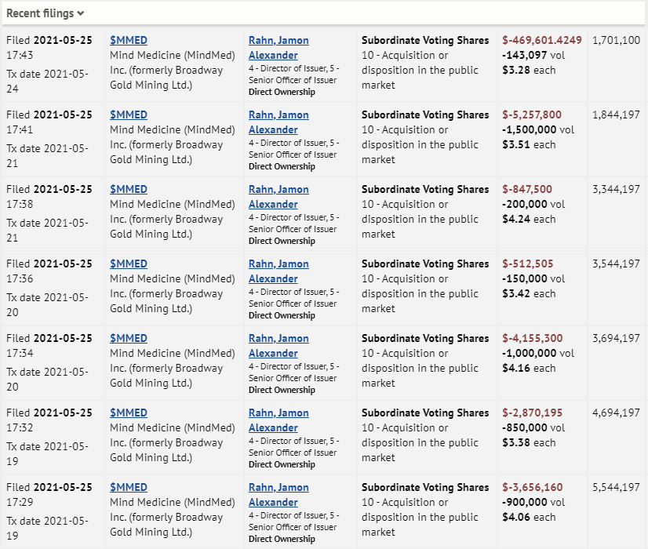This screenshot has width=648, height=549.
Task: Open Rahn, Jamon Alexander link in 17:29 row
Action: coord(278,494)
